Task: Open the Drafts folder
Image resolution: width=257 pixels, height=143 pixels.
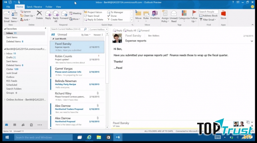Action: (x=11, y=57)
